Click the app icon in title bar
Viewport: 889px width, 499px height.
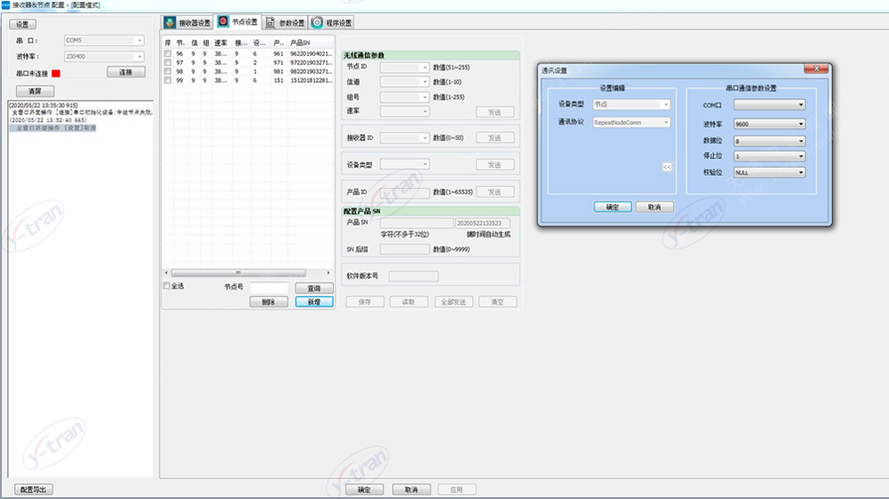pyautogui.click(x=5, y=5)
